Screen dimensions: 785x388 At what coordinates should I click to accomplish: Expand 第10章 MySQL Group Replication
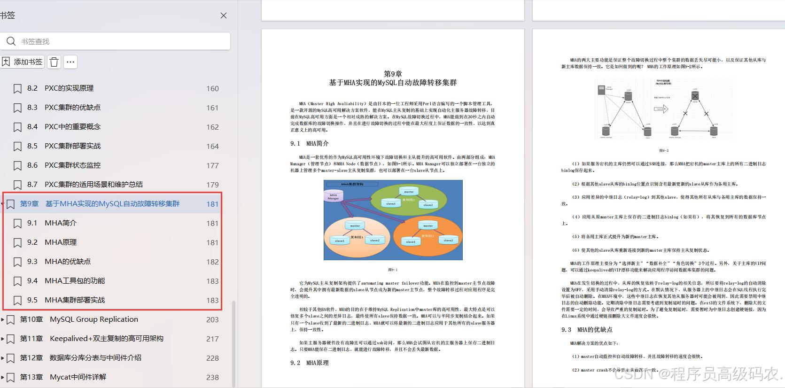(x=2, y=319)
